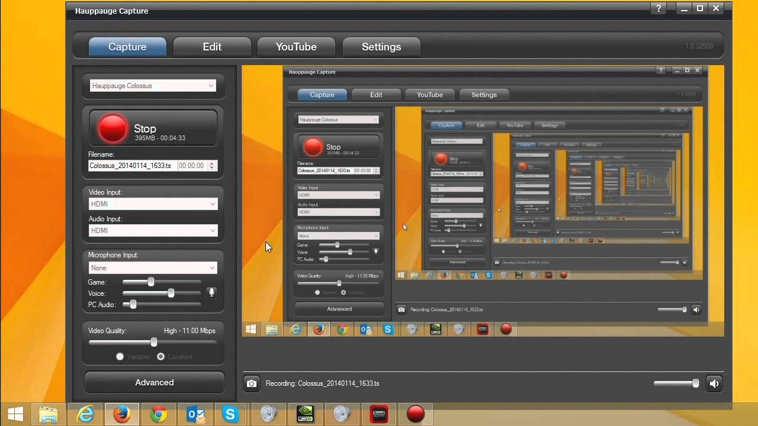Adjust the Video Quality slider
This screenshot has height=426, width=758.
[x=154, y=342]
